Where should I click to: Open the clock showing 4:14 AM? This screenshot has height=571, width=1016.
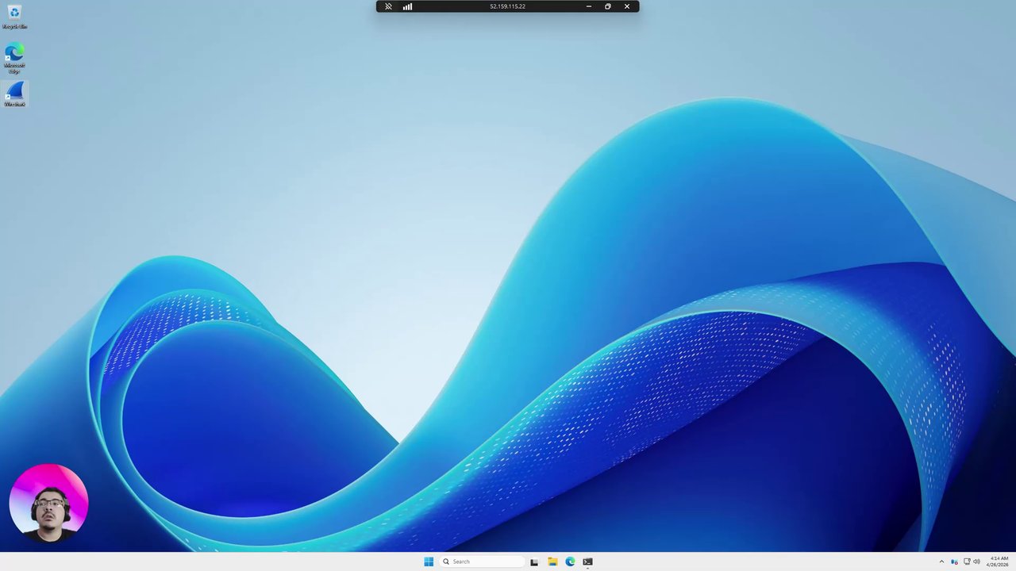[998, 561]
